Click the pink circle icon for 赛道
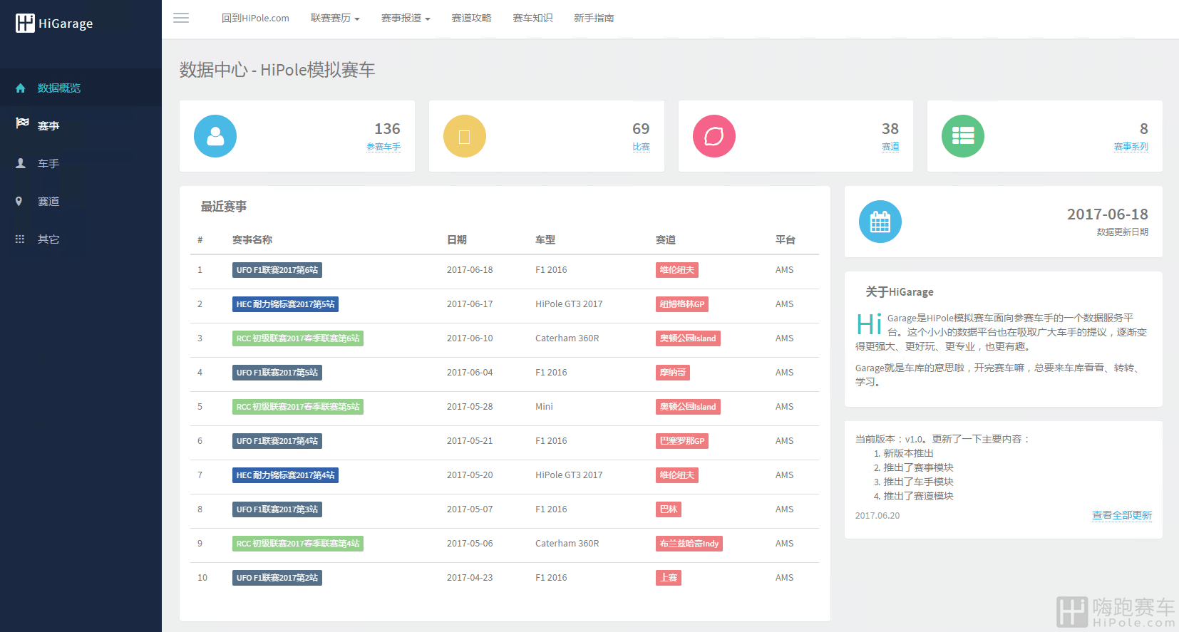Image resolution: width=1179 pixels, height=632 pixels. 714,136
